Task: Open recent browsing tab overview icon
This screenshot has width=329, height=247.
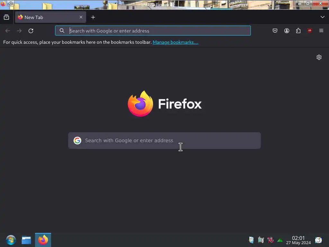Action: 6,17
